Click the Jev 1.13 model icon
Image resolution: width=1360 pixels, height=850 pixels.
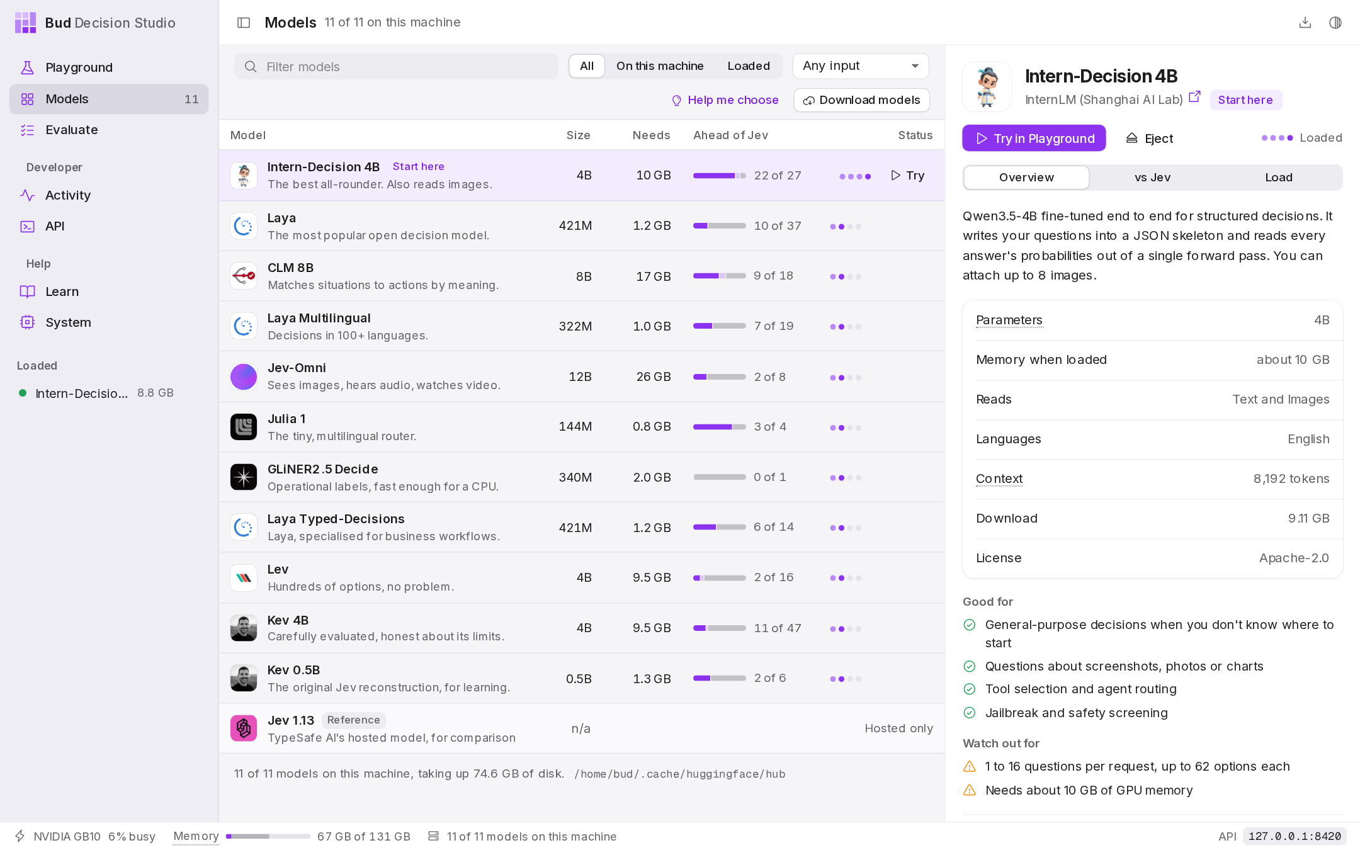coord(244,728)
